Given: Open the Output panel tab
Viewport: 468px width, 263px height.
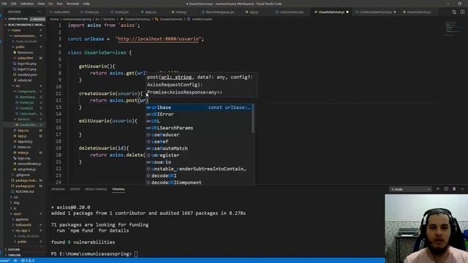Looking at the screenshot, I should pos(75,189).
